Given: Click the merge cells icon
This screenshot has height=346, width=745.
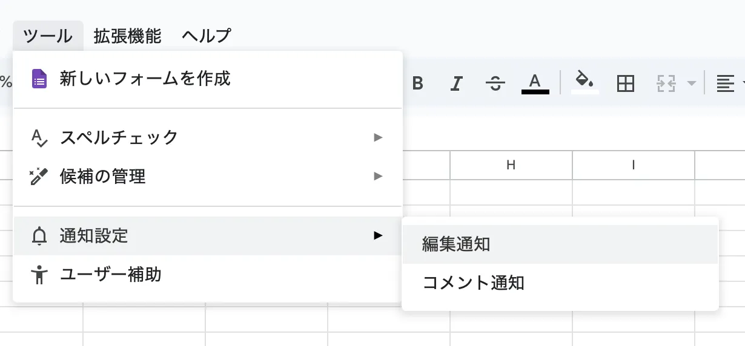Looking at the screenshot, I should pos(666,83).
